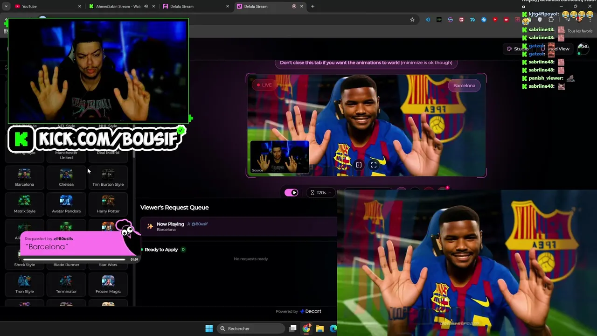
Task: Open the Studio view
Action: (x=518, y=49)
